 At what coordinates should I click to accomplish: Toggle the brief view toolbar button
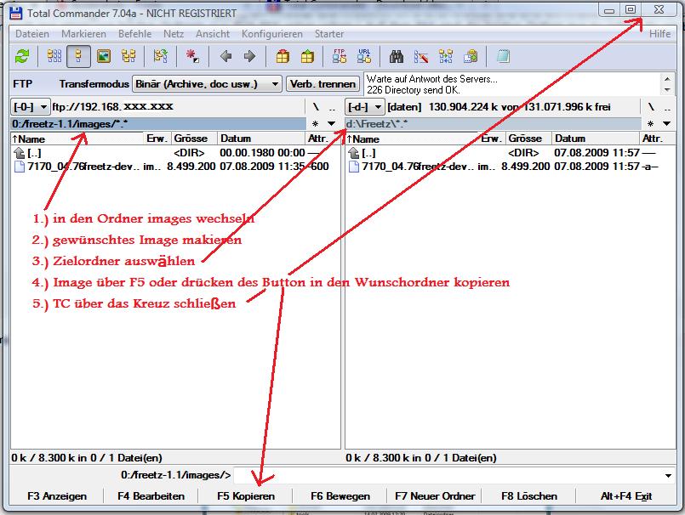pos(54,57)
